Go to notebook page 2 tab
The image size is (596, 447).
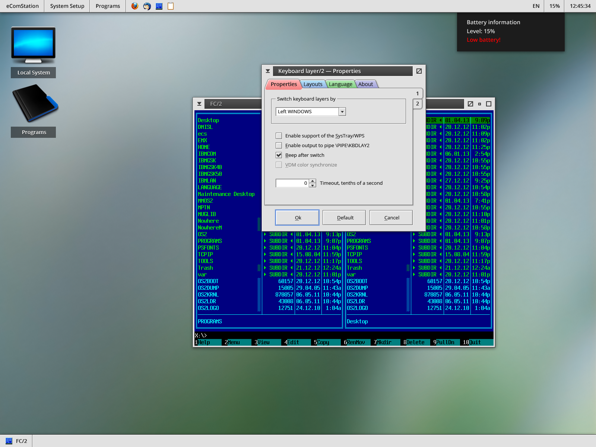[x=417, y=104]
